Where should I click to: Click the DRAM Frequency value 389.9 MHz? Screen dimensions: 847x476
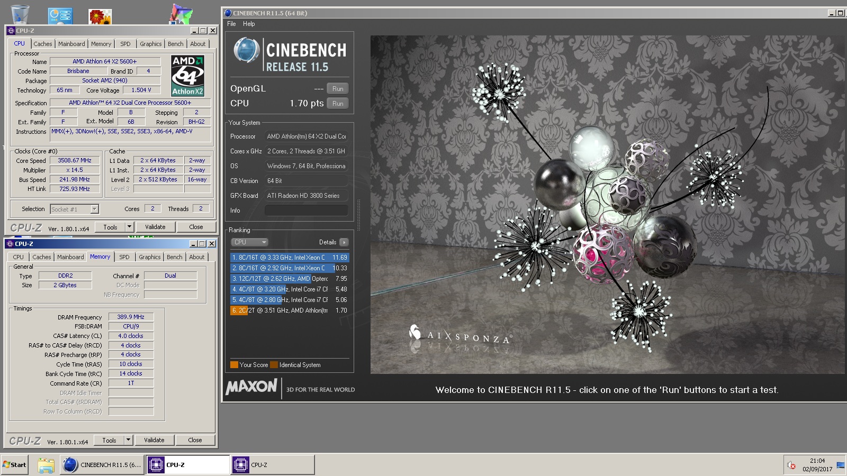click(x=131, y=317)
